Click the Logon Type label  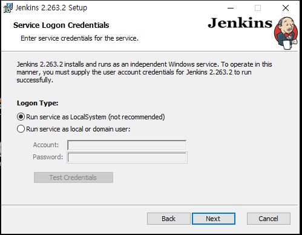pos(38,103)
